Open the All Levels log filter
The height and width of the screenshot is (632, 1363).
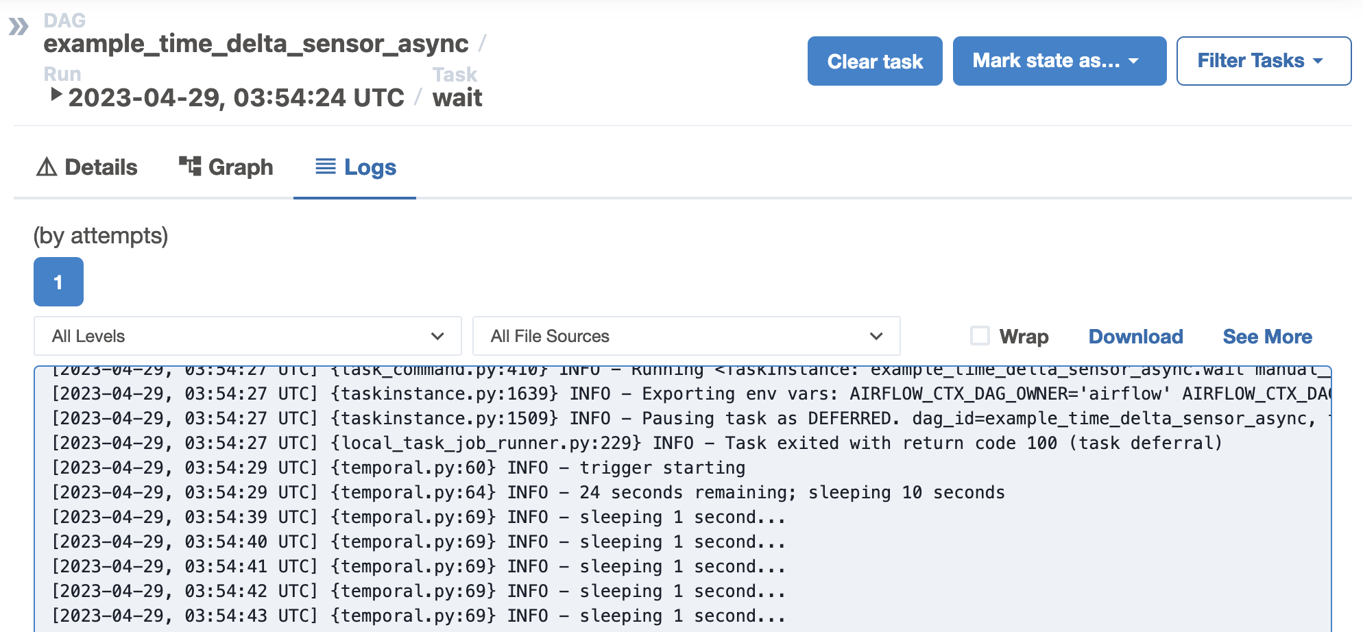(x=247, y=337)
